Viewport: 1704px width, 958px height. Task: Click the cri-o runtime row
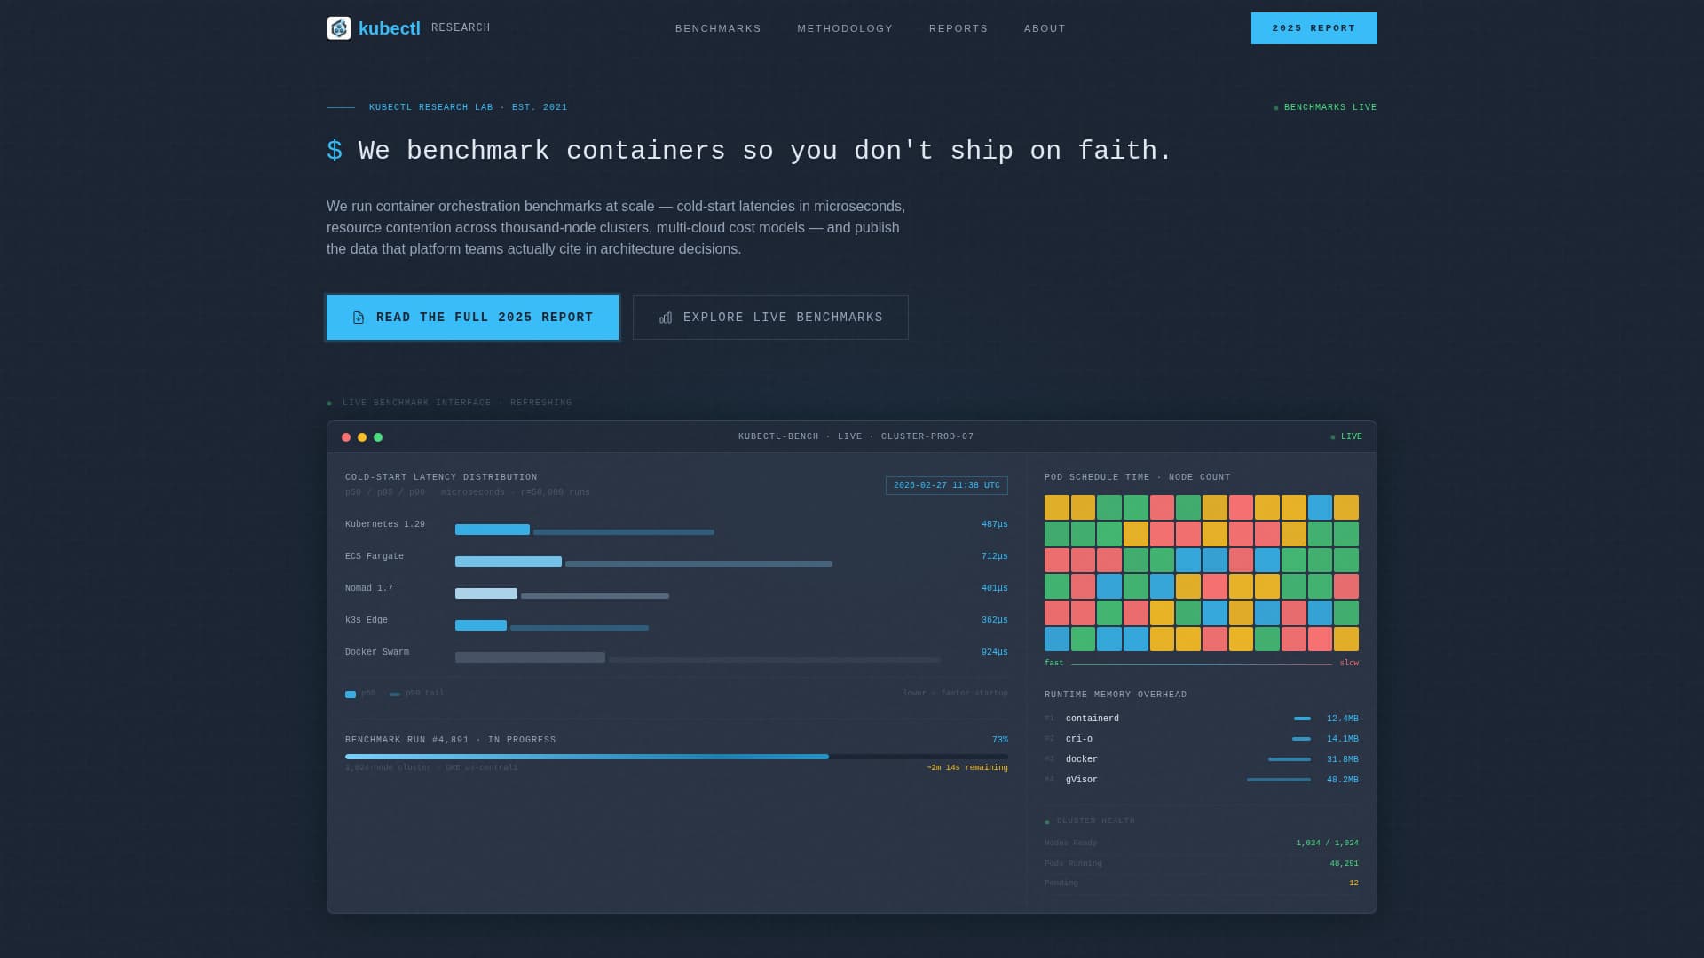coord(1202,739)
